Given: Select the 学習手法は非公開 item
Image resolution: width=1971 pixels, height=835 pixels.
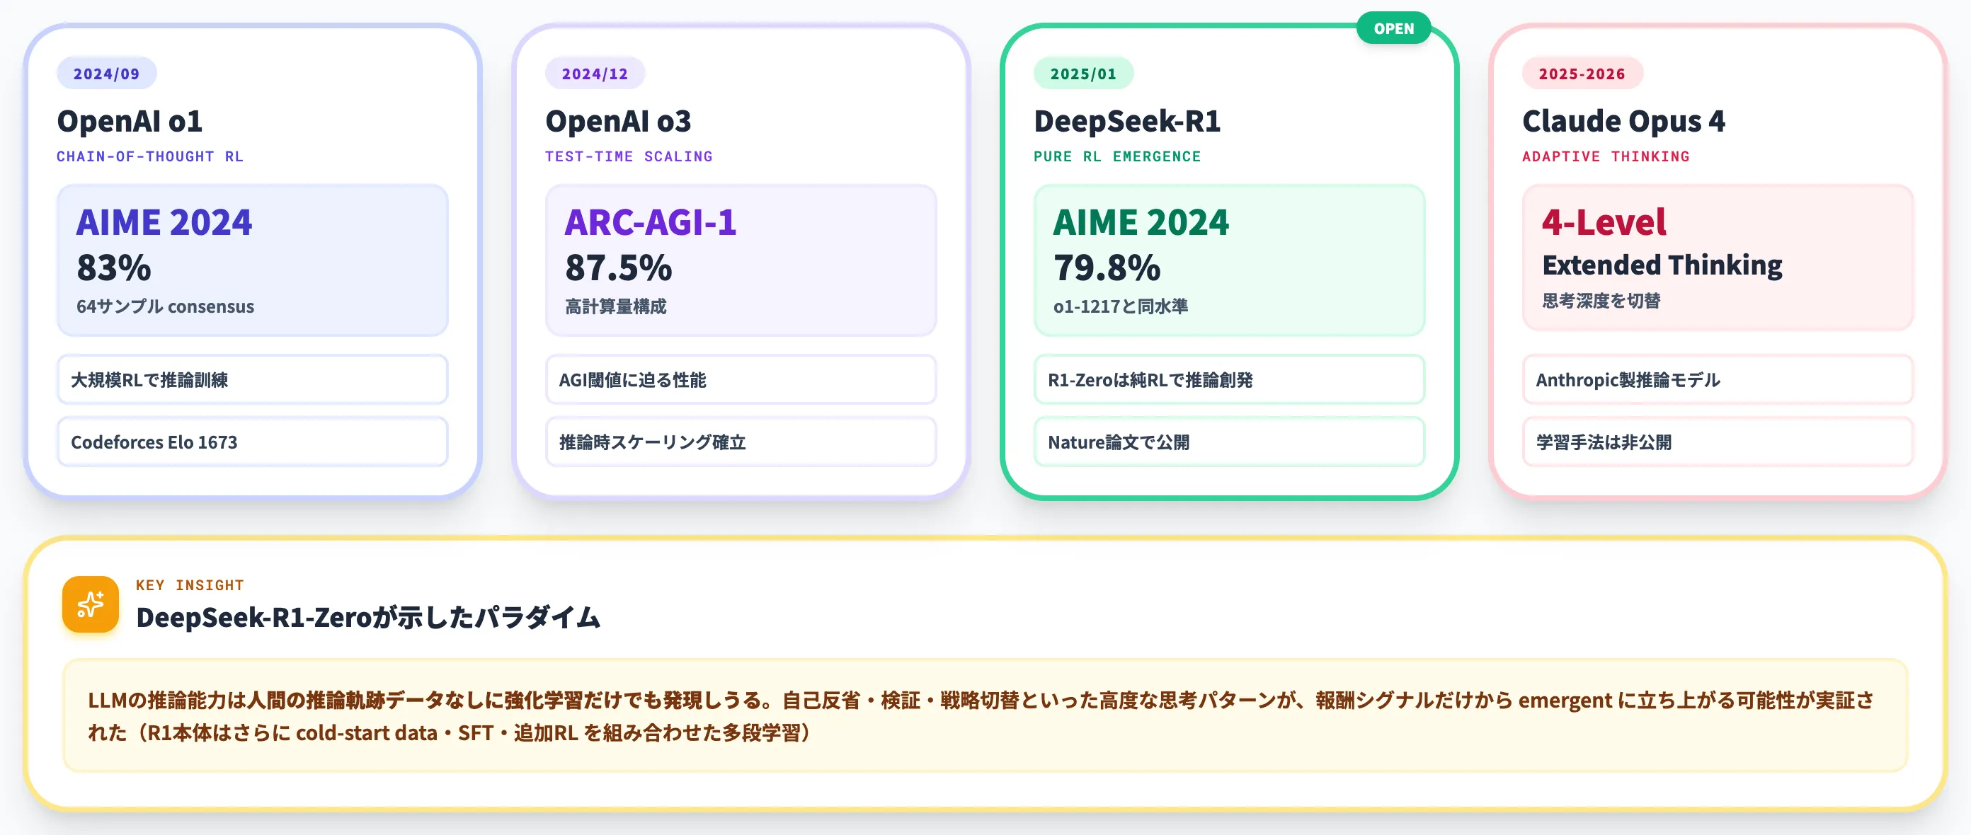Looking at the screenshot, I should [x=1718, y=442].
